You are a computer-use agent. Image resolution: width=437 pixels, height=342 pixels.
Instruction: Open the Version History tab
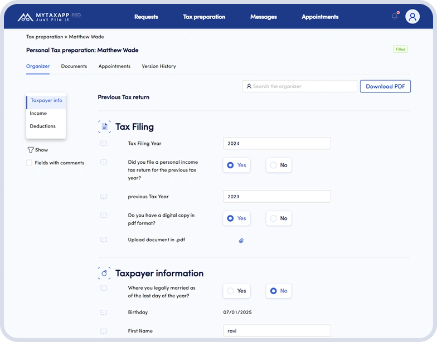pos(159,66)
